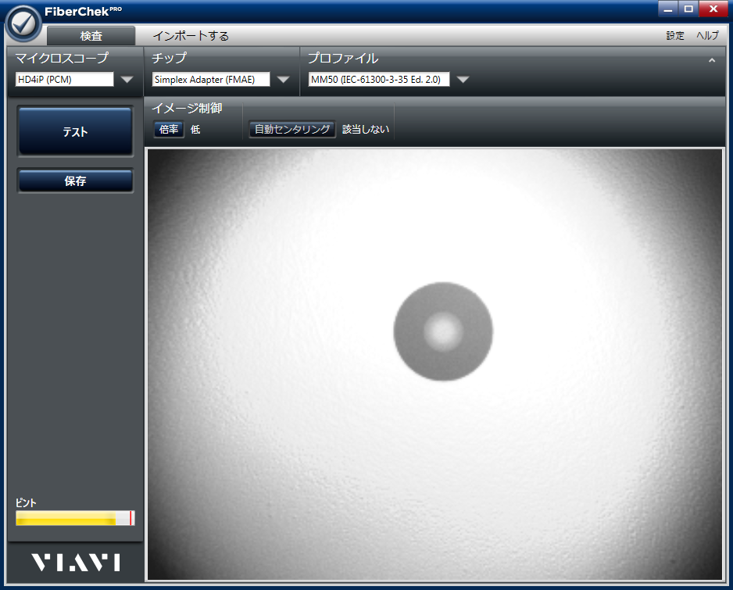Close the FiberChek window
Screen dimensions: 733x590
(x=713, y=9)
